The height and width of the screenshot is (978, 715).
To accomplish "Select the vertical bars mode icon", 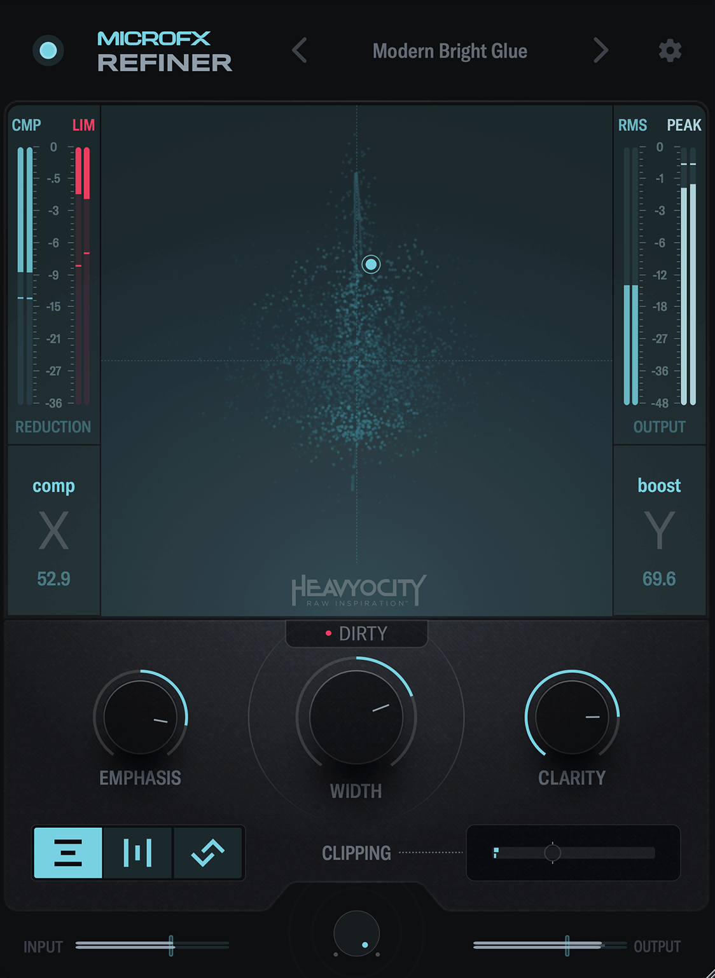I will (x=137, y=853).
